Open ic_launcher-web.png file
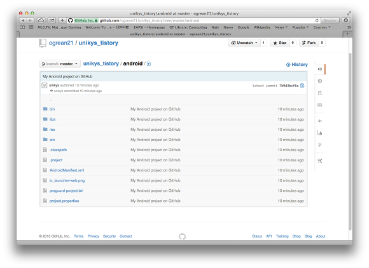The image size is (369, 268). click(x=67, y=180)
